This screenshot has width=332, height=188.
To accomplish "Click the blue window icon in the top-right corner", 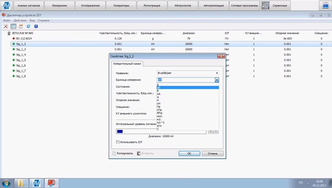I will pyautogui.click(x=325, y=6).
